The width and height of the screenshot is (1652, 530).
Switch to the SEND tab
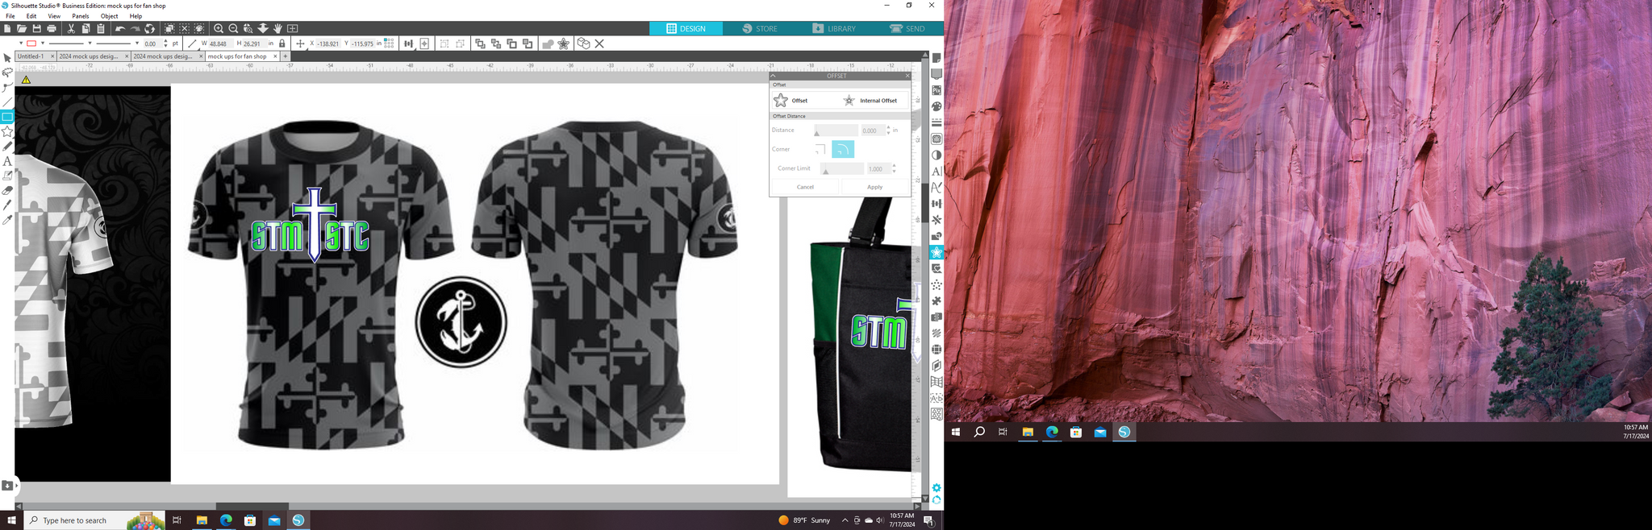pyautogui.click(x=907, y=28)
